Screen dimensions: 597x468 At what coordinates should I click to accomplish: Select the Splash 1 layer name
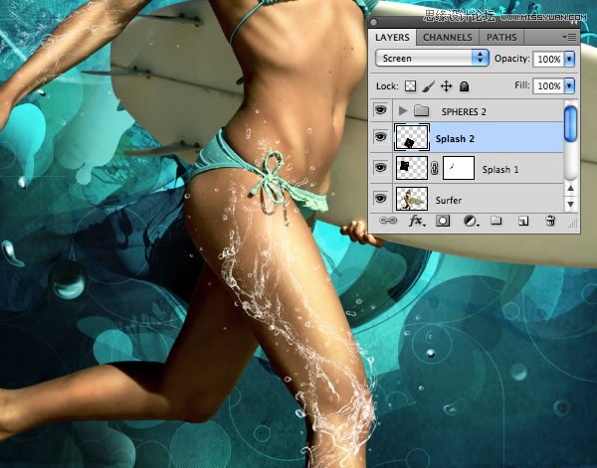500,170
